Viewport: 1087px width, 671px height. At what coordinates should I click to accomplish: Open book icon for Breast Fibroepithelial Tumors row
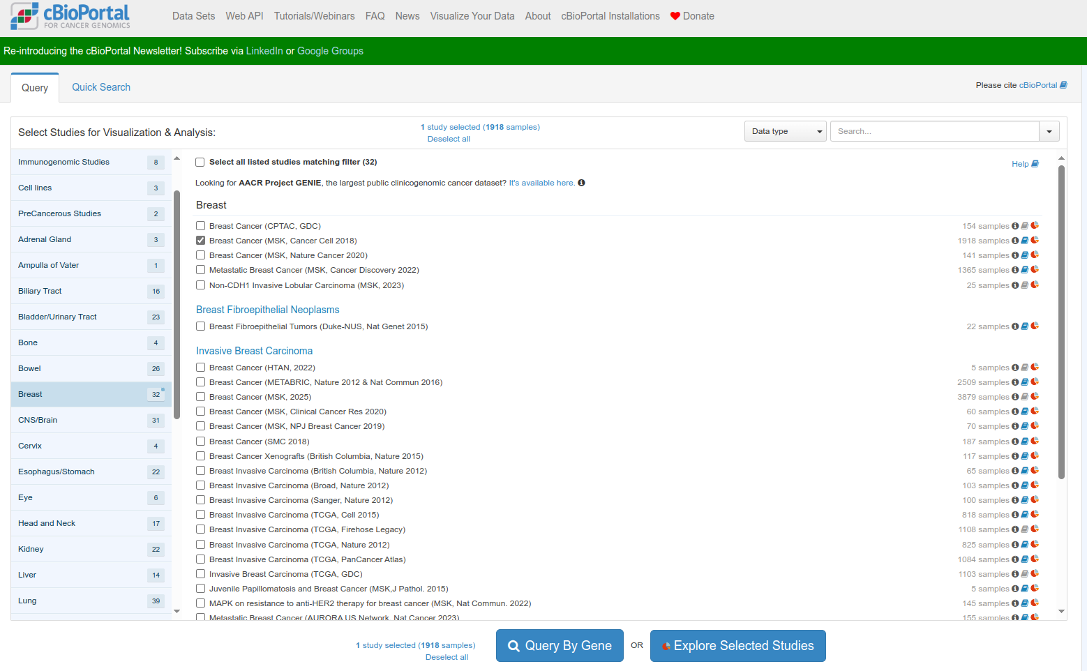[x=1025, y=326]
